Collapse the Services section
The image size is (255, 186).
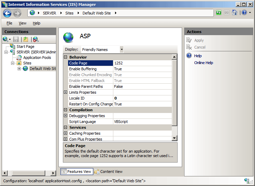(65, 127)
